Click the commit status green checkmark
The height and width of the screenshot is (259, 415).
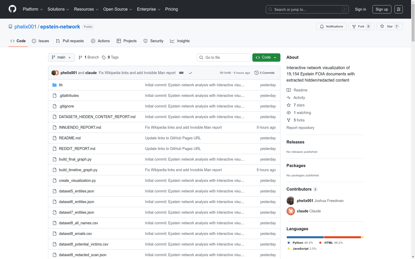pyautogui.click(x=191, y=73)
